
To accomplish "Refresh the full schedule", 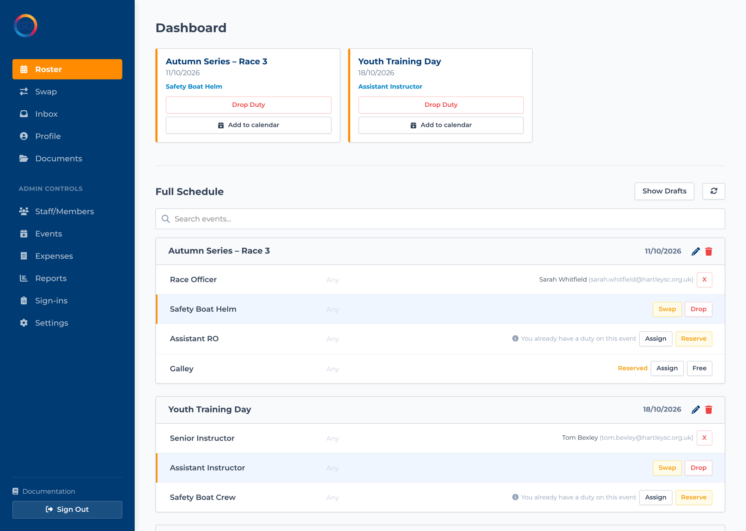I will click(714, 191).
